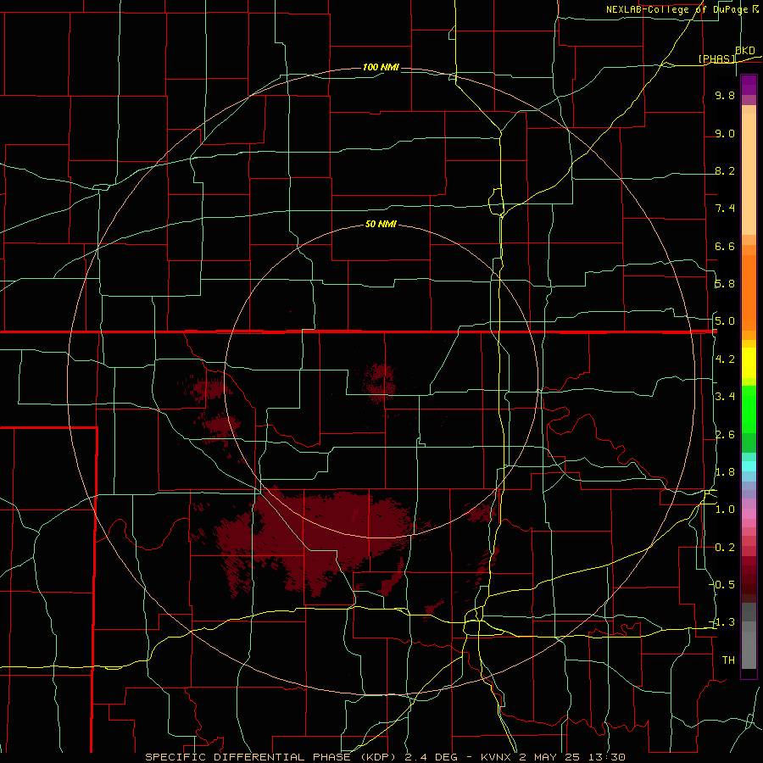Click the Specific Differential Phase KVNX caption
763x763 pixels.
coord(385,757)
